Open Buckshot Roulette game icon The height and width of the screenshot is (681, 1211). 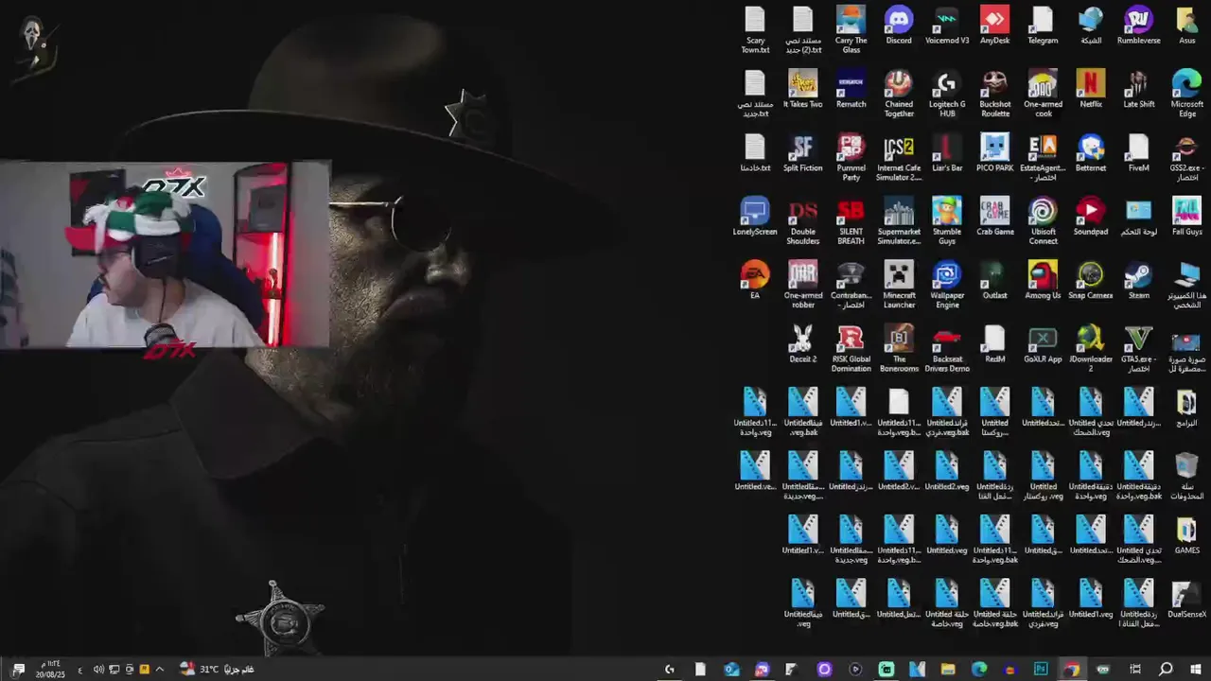[994, 94]
